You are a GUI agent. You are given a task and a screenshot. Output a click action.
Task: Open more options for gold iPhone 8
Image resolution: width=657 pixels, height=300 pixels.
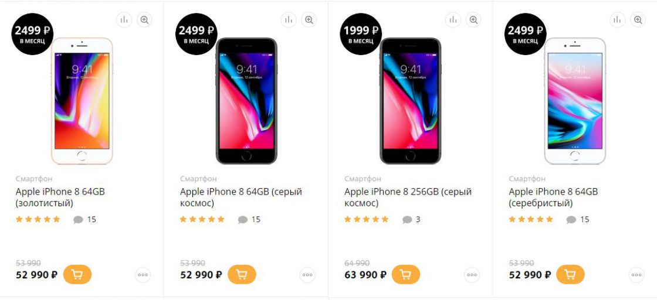point(143,275)
